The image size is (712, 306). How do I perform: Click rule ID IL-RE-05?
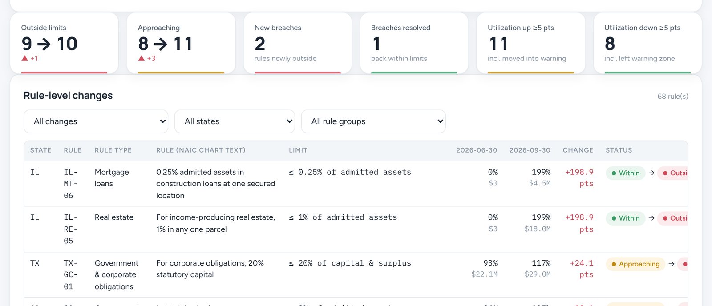[71, 229]
